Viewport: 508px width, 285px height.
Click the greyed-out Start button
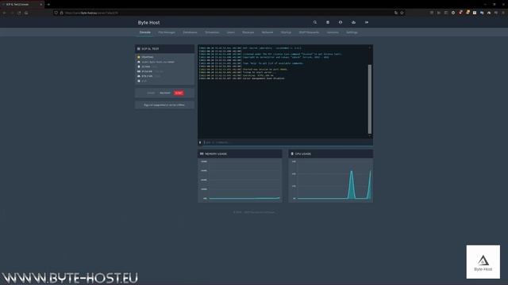click(151, 93)
